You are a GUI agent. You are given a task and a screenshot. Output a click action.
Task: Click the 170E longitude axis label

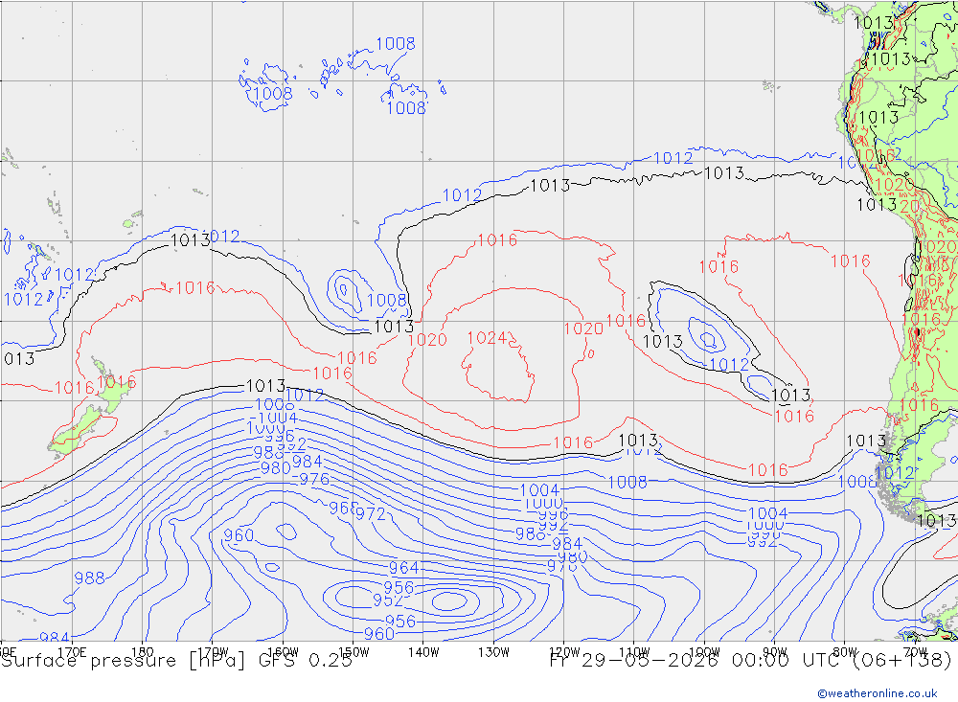tap(72, 652)
